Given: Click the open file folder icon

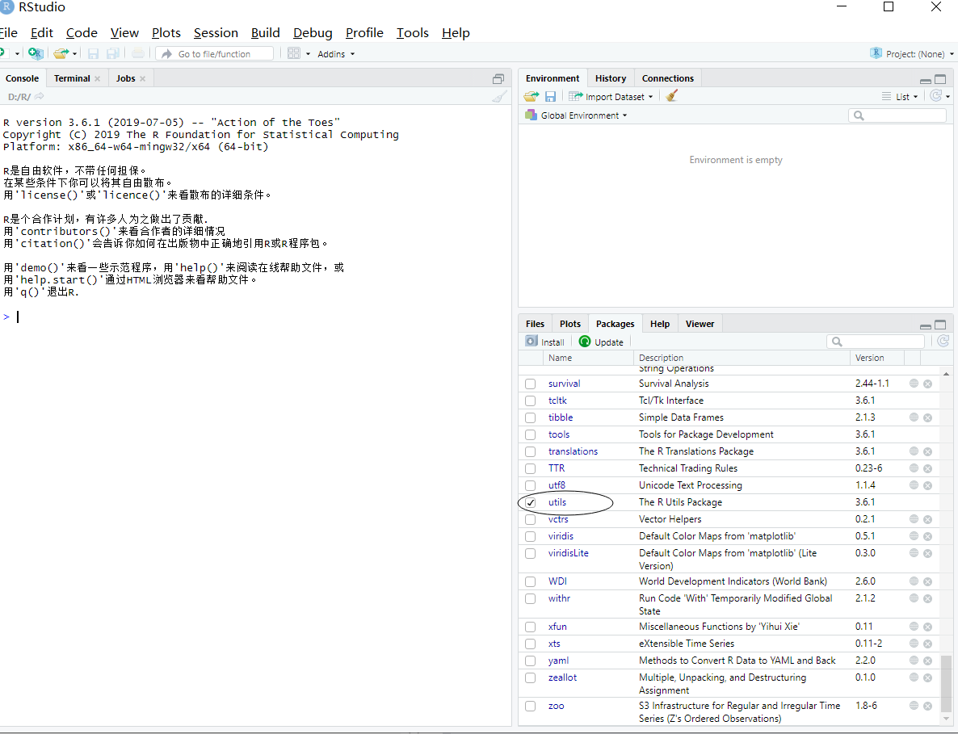Looking at the screenshot, I should 60,54.
